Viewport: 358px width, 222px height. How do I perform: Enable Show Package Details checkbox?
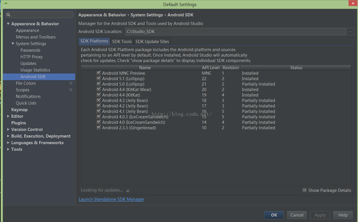point(304,190)
